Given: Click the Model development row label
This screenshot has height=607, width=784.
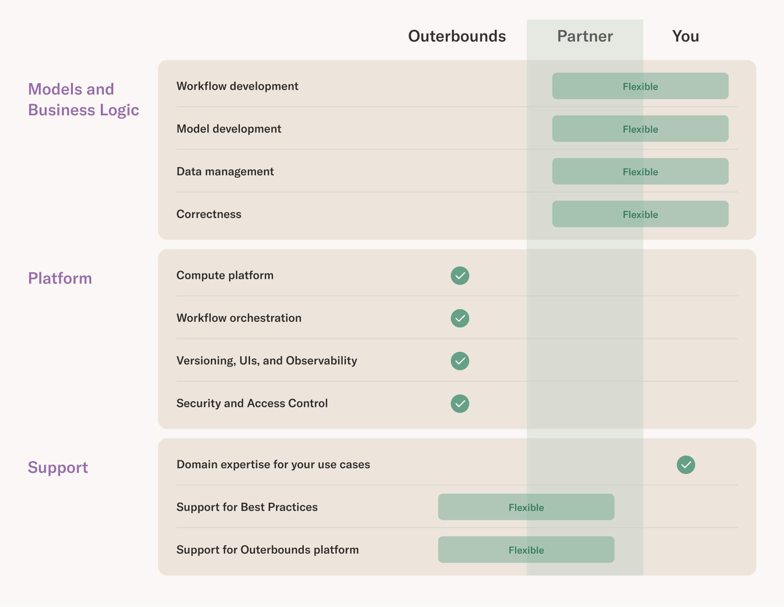Looking at the screenshot, I should [x=229, y=129].
